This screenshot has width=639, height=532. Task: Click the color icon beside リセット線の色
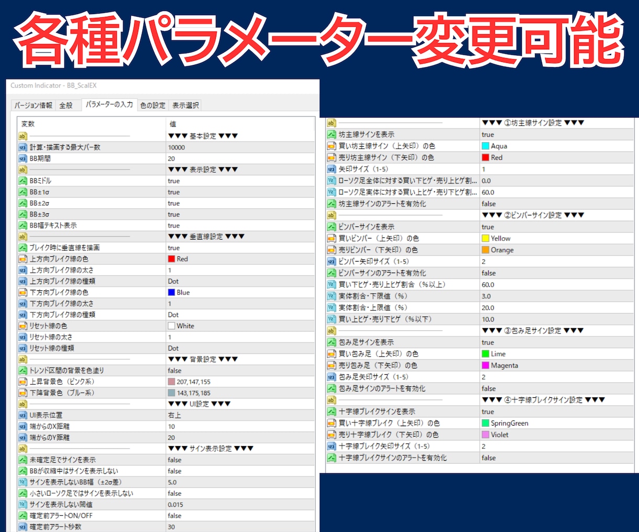point(23,326)
